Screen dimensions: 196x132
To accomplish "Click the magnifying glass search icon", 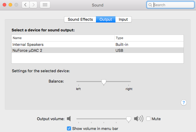I will 150,5.
